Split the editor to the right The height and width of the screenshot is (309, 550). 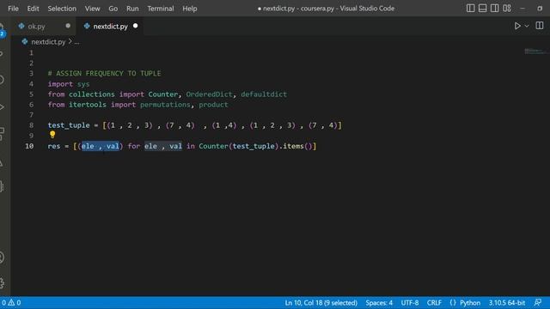point(540,26)
